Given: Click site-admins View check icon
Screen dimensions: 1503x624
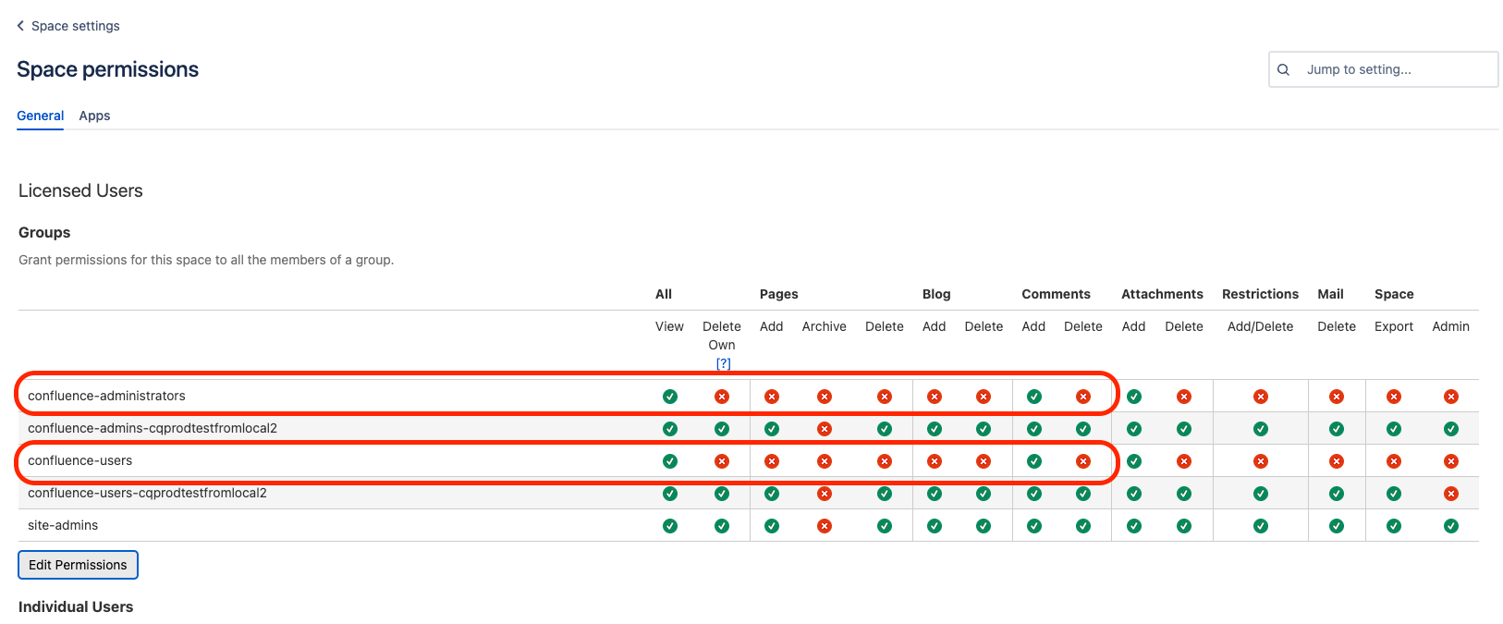Looking at the screenshot, I should coord(670,526).
